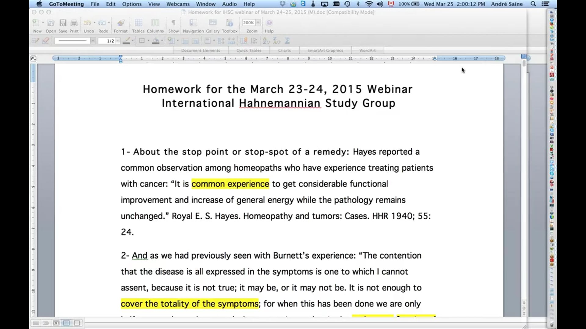The width and height of the screenshot is (586, 329).
Task: Switch to Print Layout view
Action: (x=67, y=323)
